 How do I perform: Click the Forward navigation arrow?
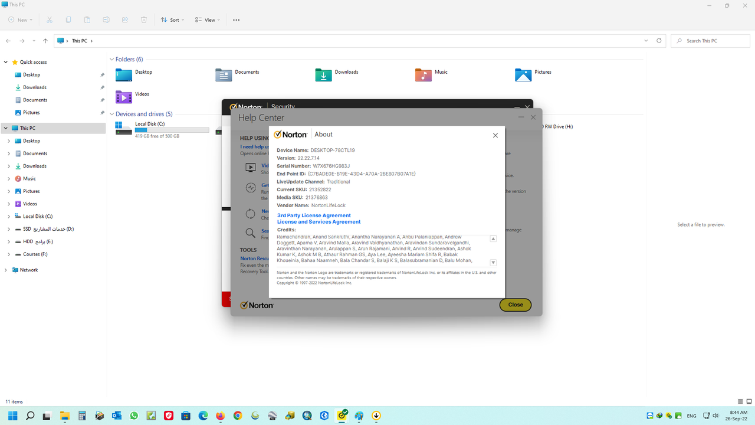[22, 41]
